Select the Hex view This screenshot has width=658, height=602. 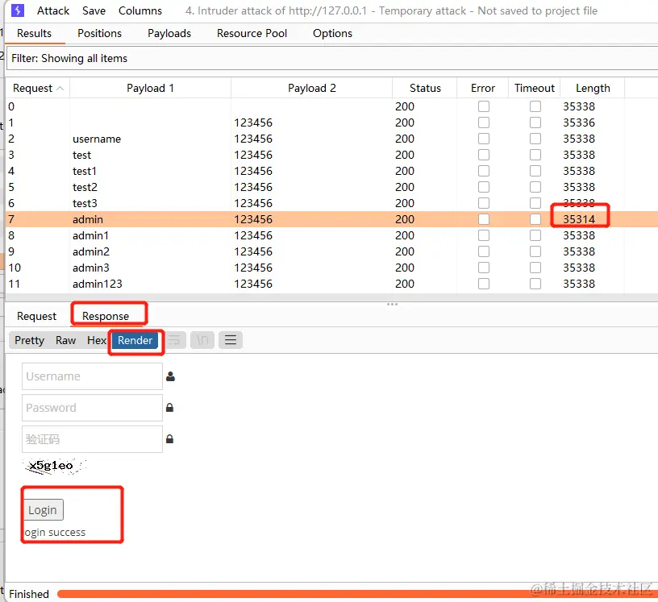pos(97,340)
